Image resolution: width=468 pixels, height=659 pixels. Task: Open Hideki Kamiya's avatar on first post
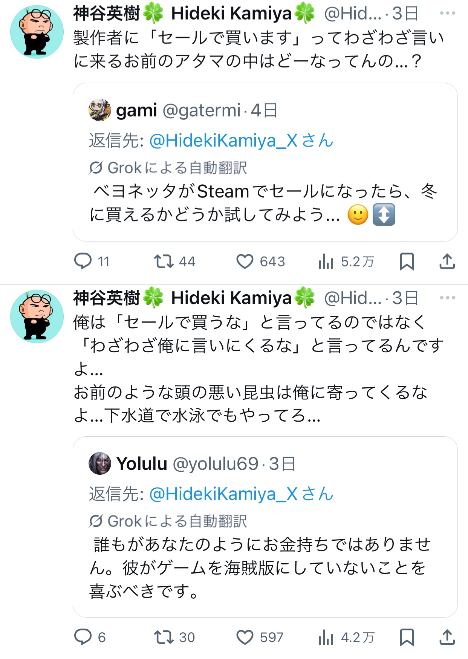point(37,32)
